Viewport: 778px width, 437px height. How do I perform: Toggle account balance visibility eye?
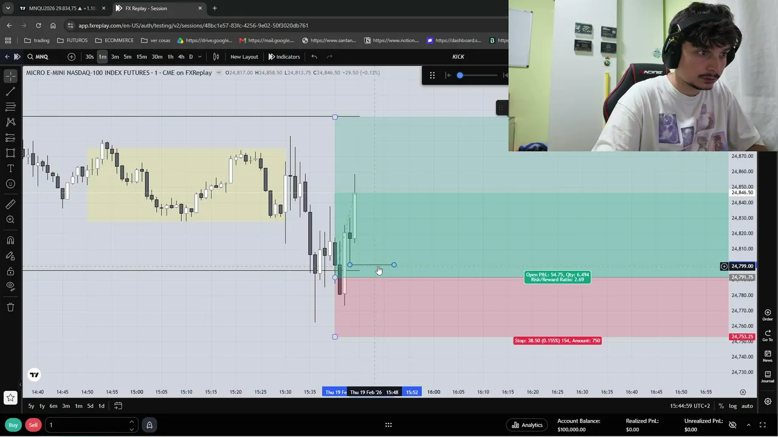point(732,425)
